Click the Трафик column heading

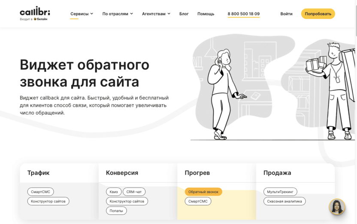point(38,173)
